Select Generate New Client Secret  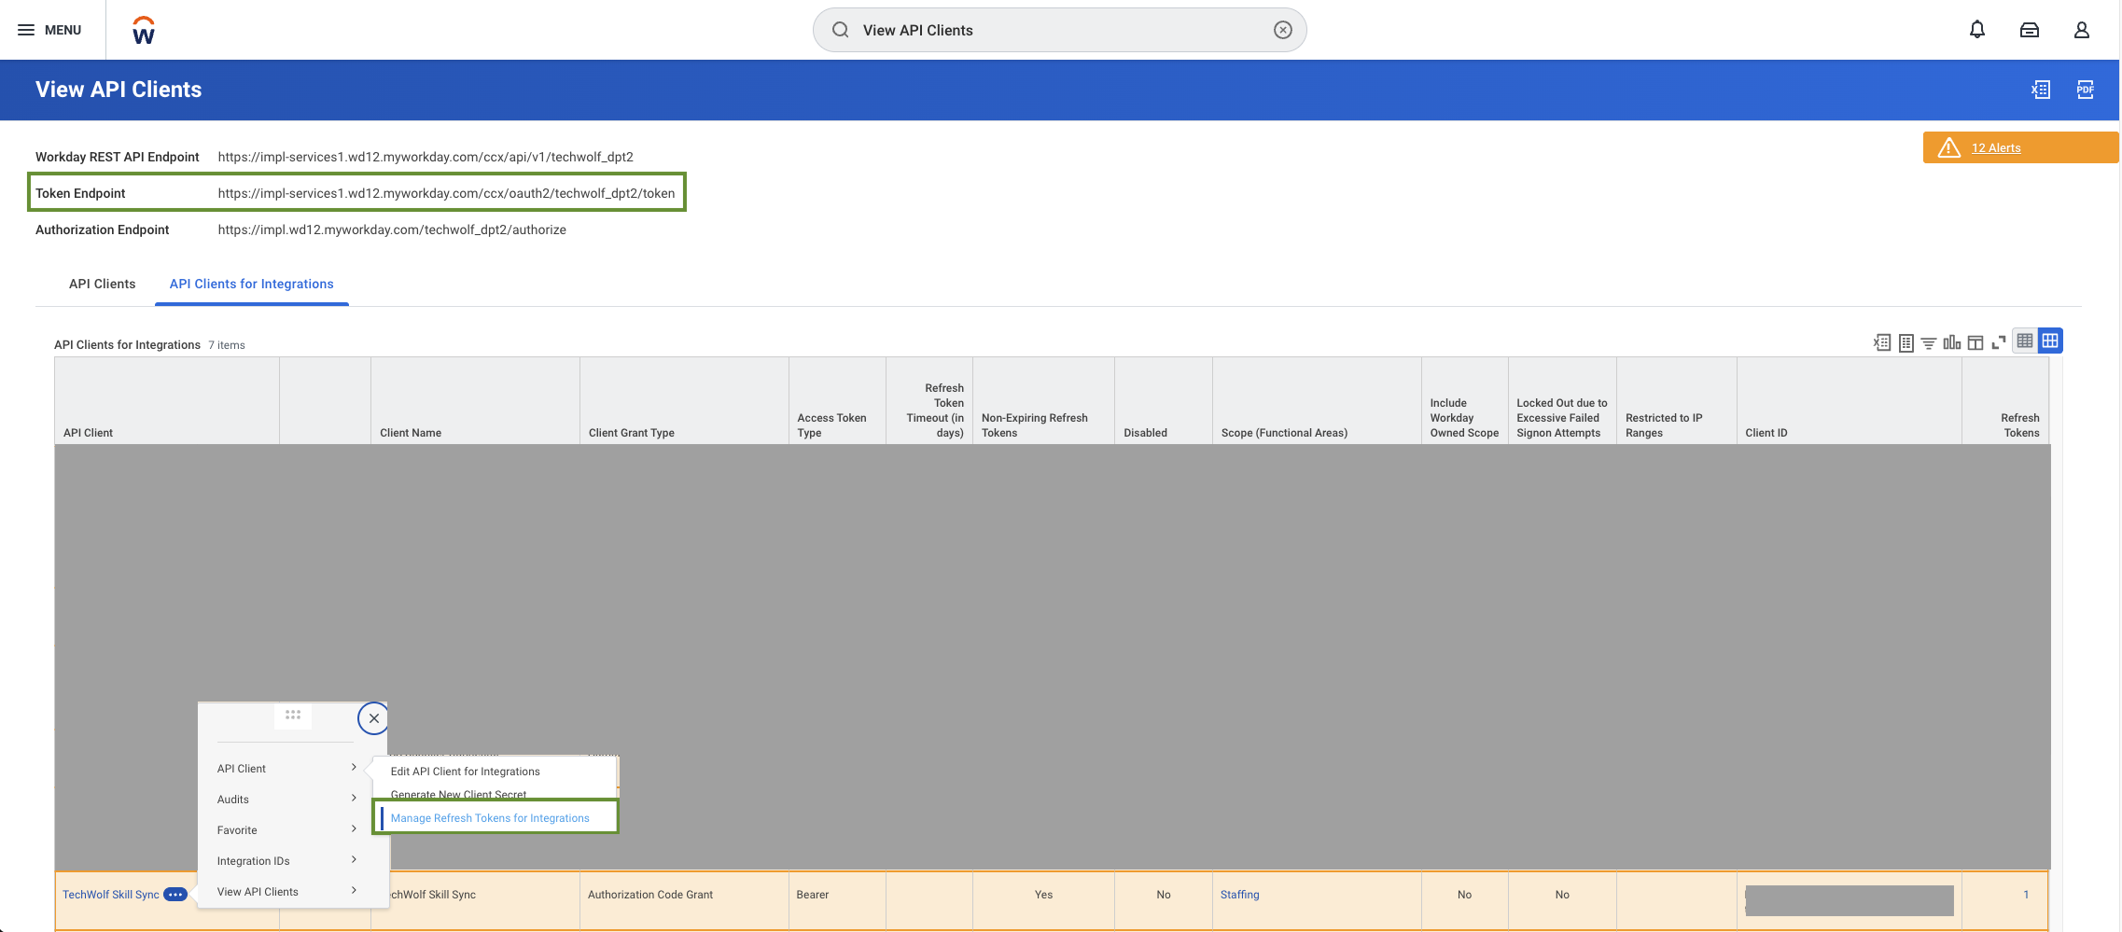(458, 794)
